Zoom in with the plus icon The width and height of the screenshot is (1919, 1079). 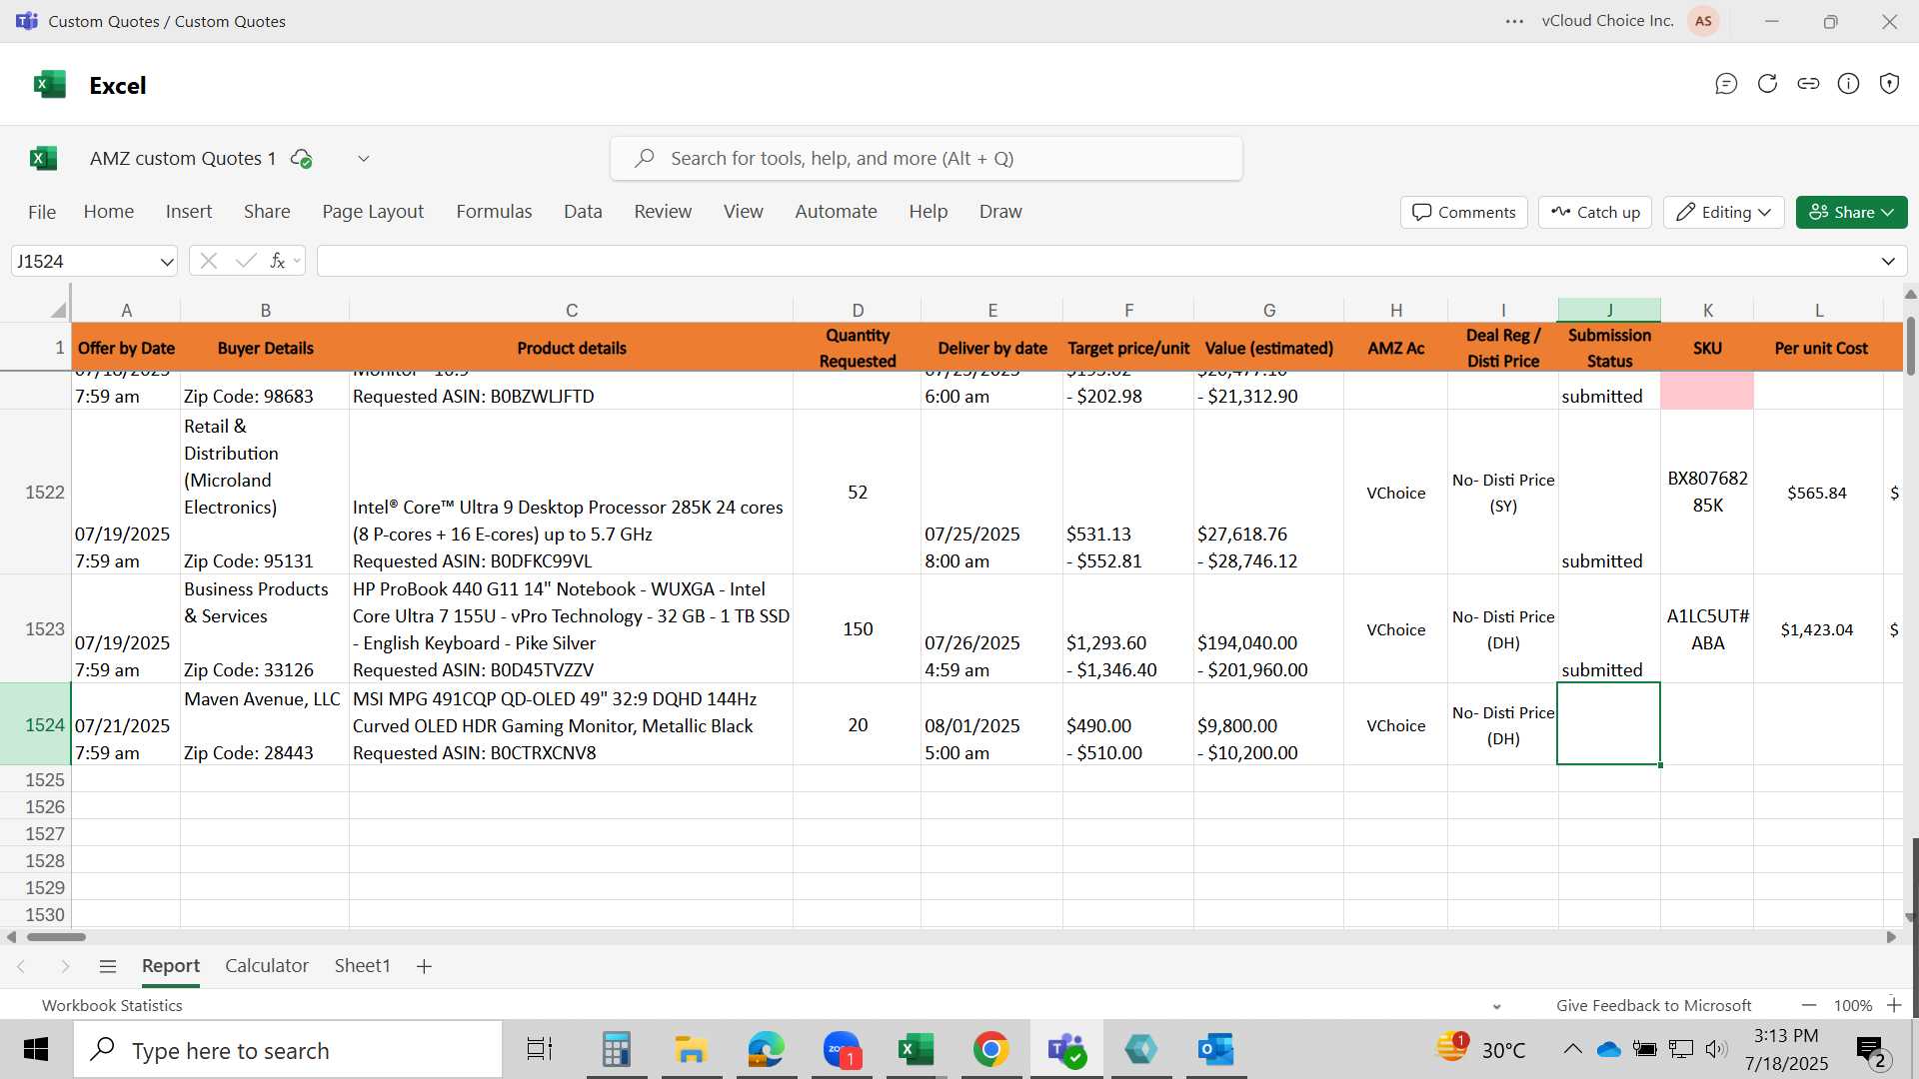(x=1894, y=1005)
